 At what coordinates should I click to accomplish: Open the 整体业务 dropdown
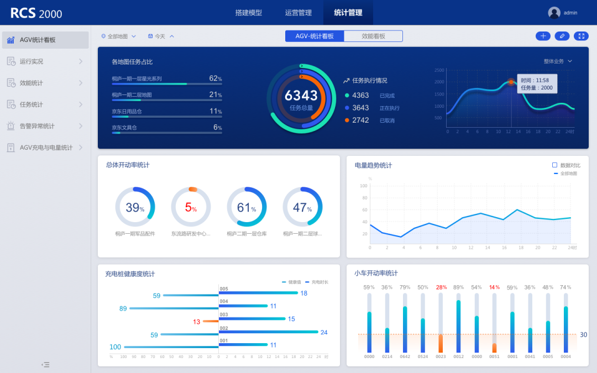tap(557, 61)
